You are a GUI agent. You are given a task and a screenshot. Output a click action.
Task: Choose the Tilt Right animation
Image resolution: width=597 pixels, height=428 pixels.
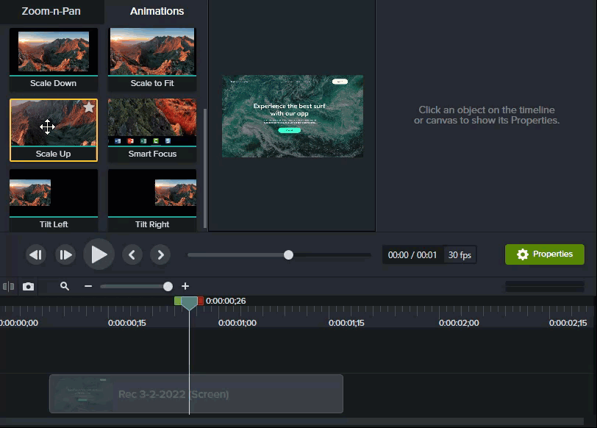(152, 200)
